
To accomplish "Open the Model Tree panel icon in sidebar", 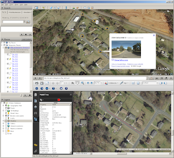I will pos(36,120).
